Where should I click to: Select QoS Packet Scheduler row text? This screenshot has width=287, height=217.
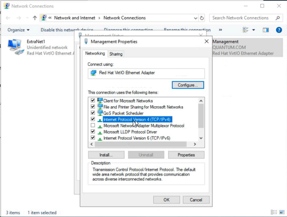point(123,113)
